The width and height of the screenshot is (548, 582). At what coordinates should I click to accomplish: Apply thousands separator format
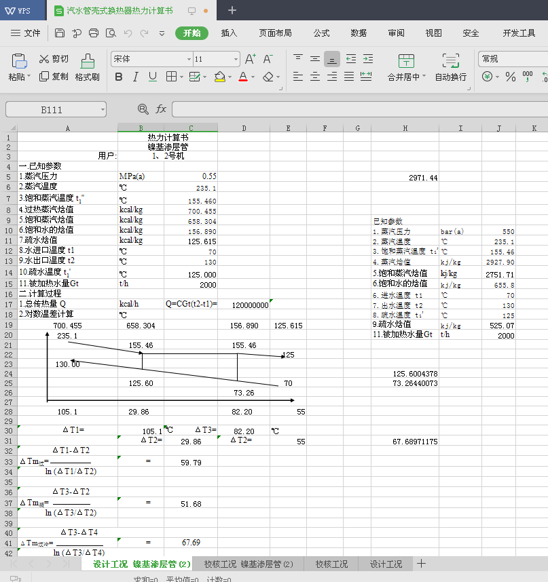click(x=528, y=77)
